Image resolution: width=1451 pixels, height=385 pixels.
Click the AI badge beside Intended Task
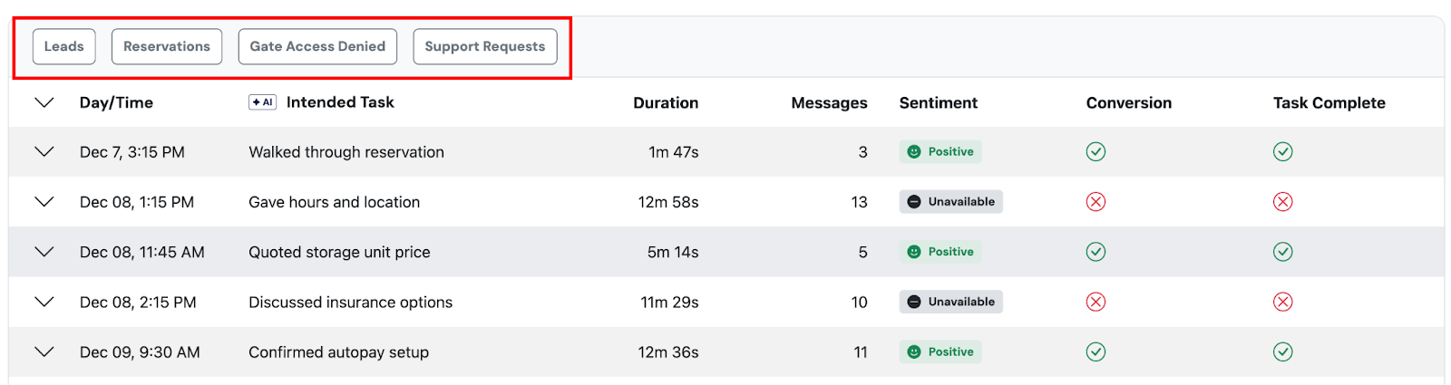[x=262, y=102]
